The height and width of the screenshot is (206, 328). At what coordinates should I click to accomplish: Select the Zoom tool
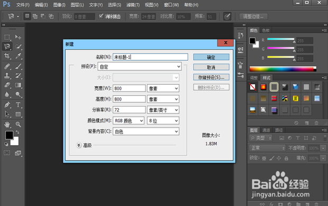(18, 124)
